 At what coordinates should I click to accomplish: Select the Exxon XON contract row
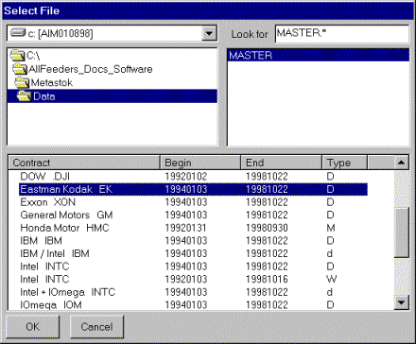(193, 202)
